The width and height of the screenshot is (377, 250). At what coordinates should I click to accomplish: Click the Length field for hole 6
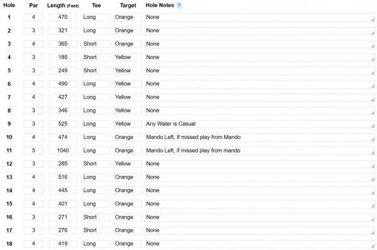coord(63,84)
